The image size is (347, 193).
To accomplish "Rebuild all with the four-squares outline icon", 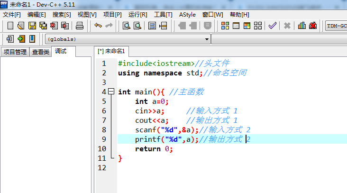I will (x=258, y=26).
